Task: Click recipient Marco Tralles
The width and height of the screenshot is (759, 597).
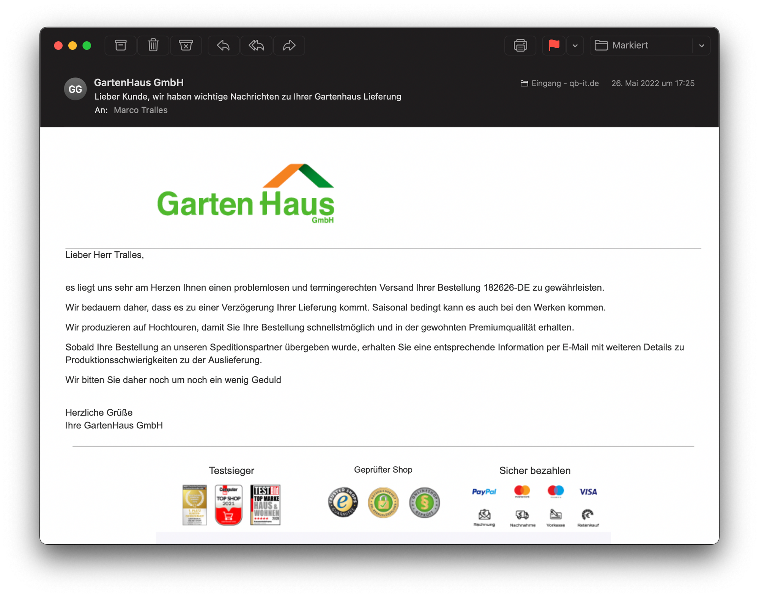Action: [140, 110]
